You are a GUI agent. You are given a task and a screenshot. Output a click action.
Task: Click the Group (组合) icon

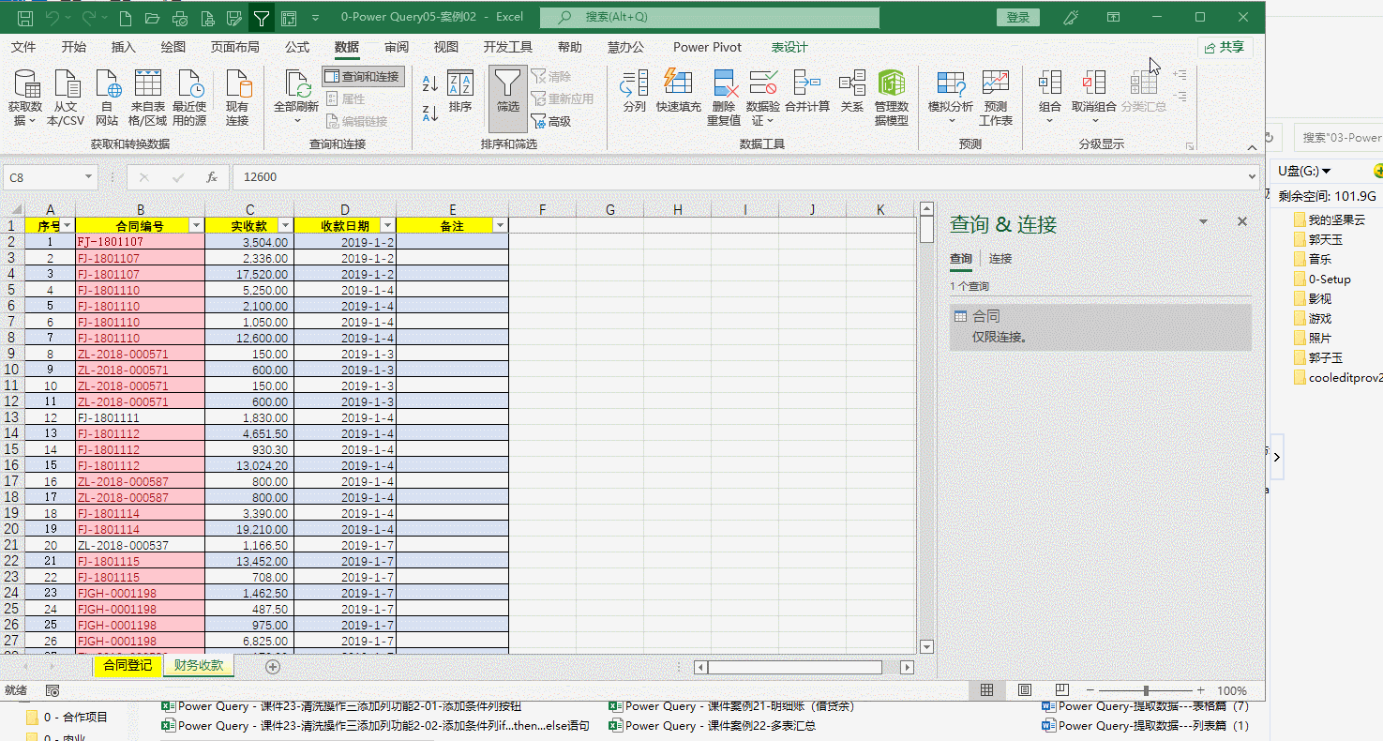pyautogui.click(x=1050, y=83)
